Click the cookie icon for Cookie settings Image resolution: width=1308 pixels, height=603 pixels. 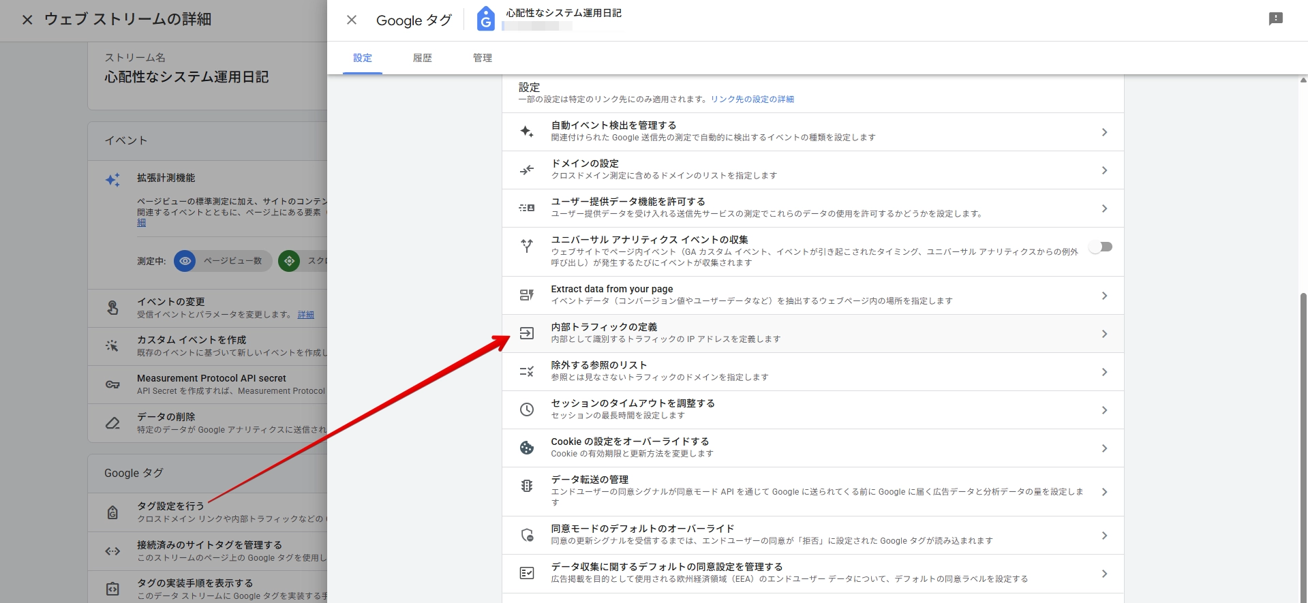[x=527, y=448]
